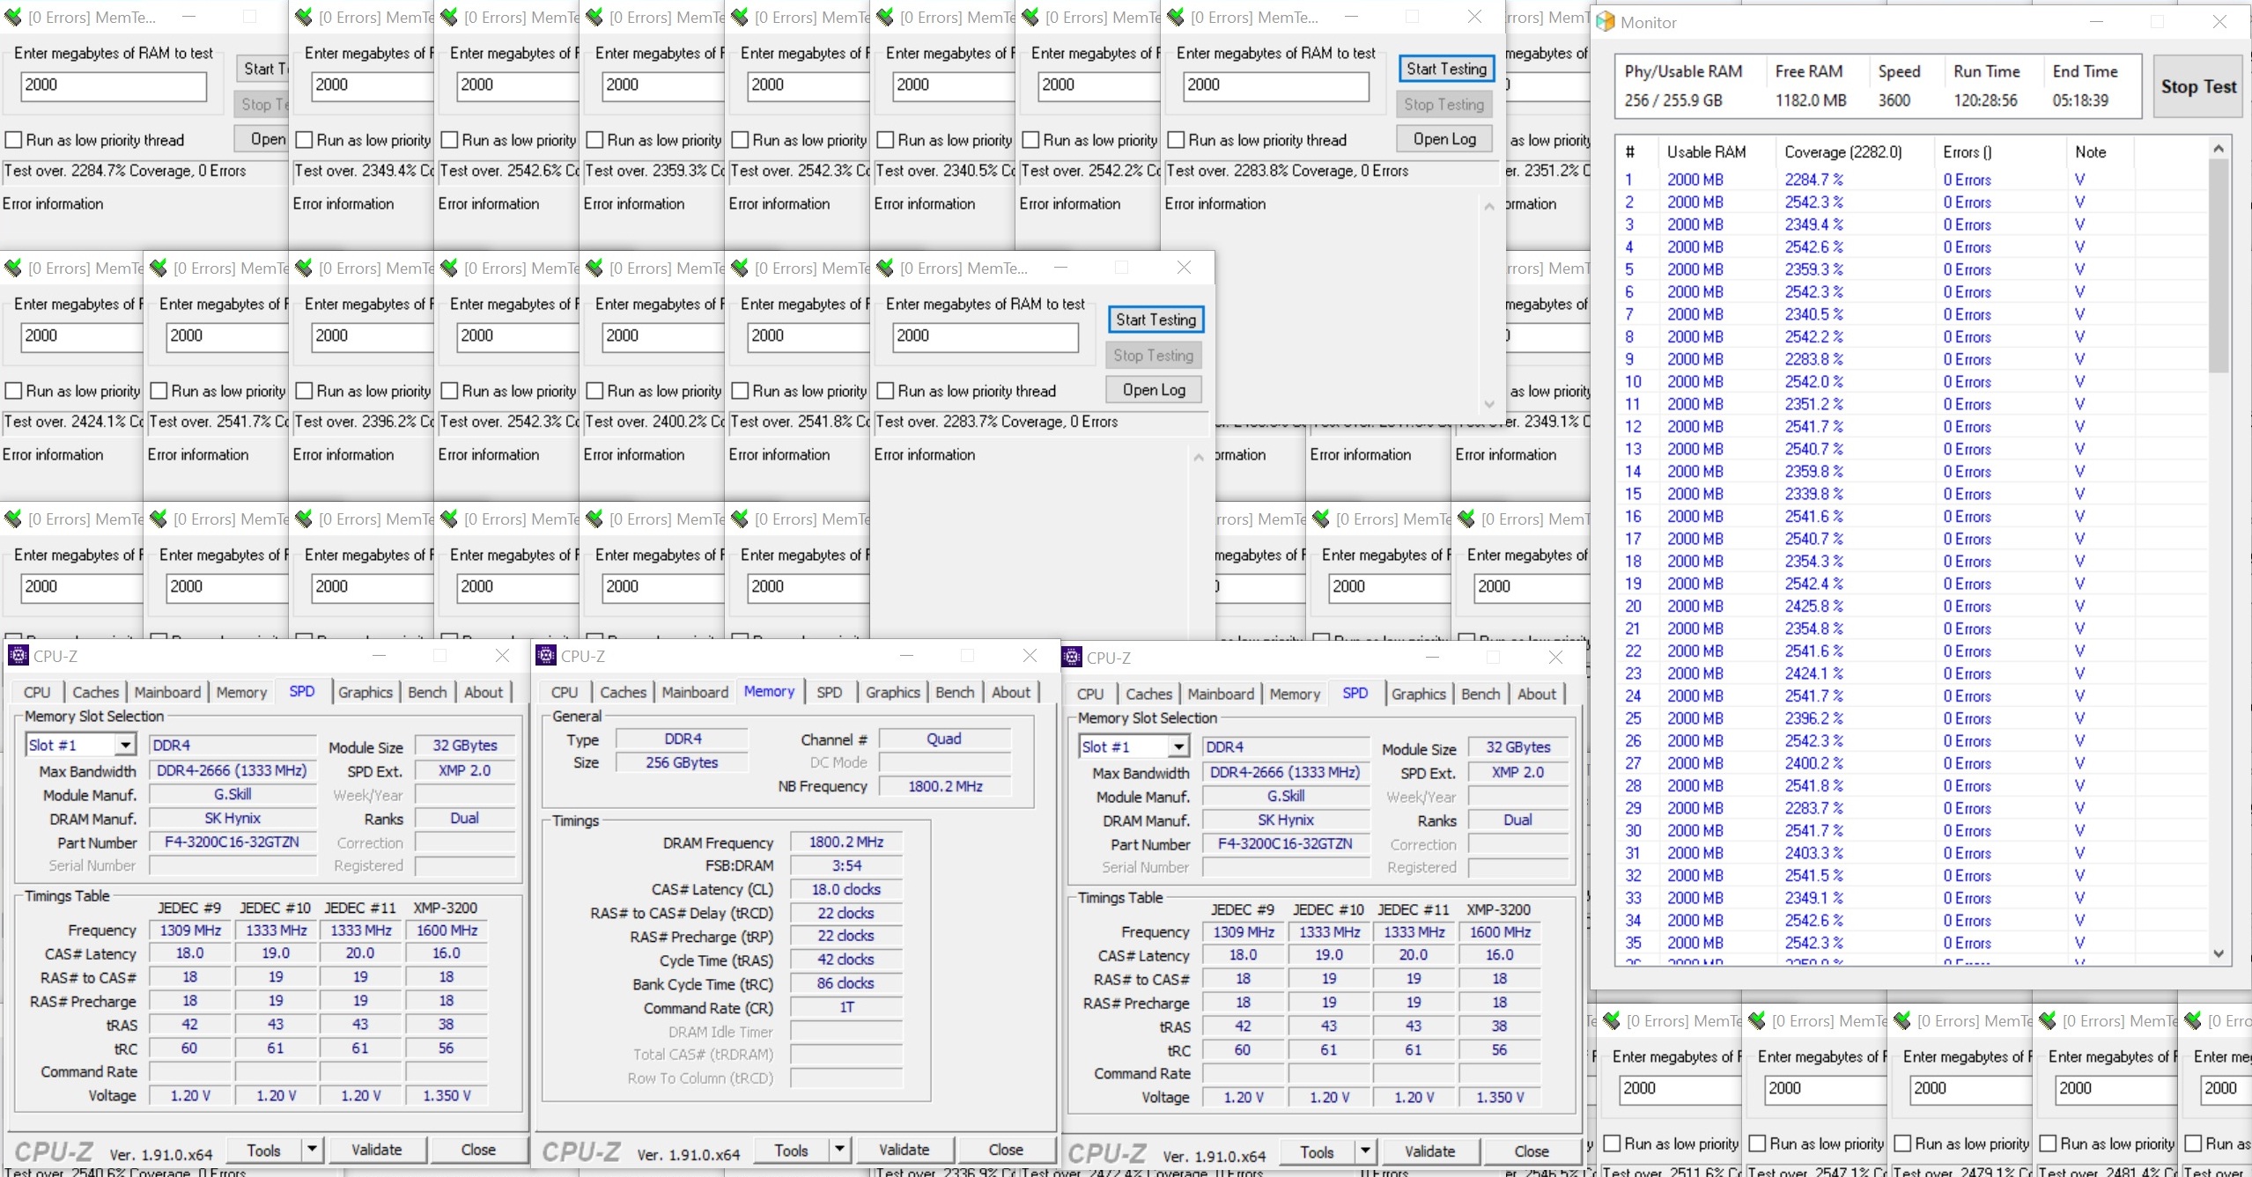The width and height of the screenshot is (2252, 1177).
Task: Click Monitor list scroll-up arrow
Action: tap(2219, 149)
